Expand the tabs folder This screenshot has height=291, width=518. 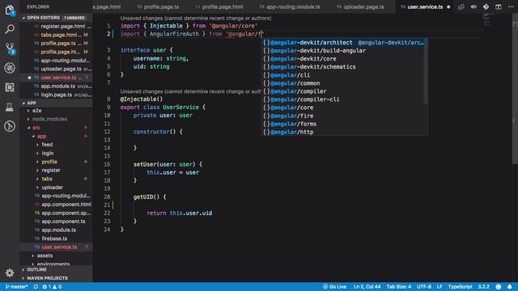[47, 179]
